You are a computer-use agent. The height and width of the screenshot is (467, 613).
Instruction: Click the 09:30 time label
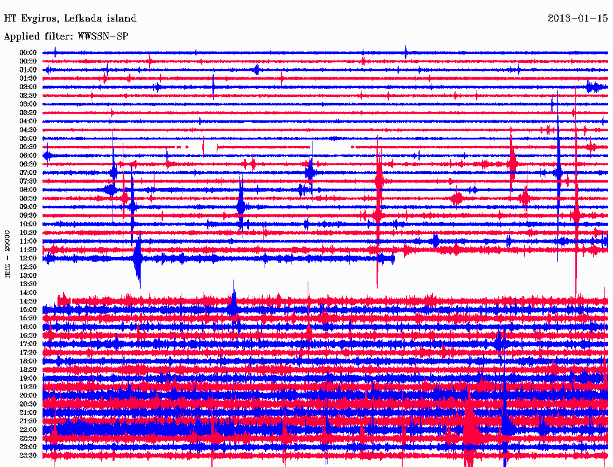(28, 216)
